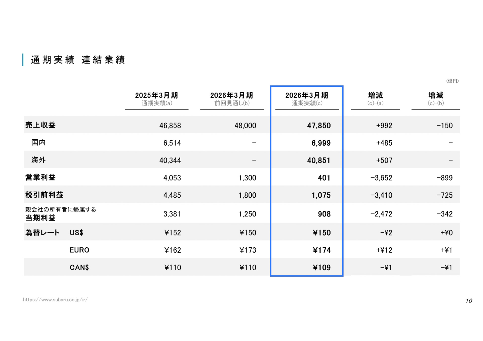Select the 税引前利益 row label
This screenshot has width=483, height=341.
tap(44, 195)
